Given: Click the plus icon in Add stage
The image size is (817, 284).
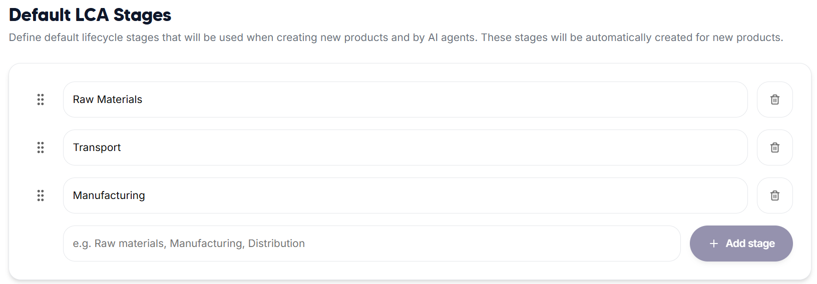Looking at the screenshot, I should pyautogui.click(x=714, y=243).
